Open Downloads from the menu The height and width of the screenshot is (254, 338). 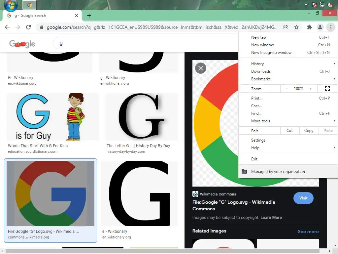pyautogui.click(x=288, y=71)
